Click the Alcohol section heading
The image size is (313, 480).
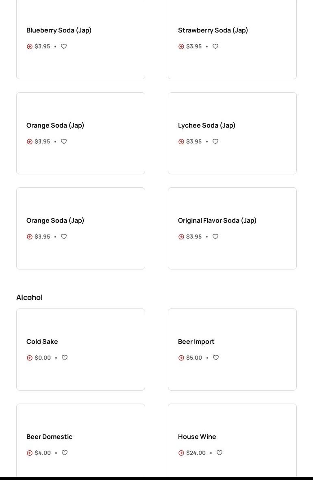29,297
